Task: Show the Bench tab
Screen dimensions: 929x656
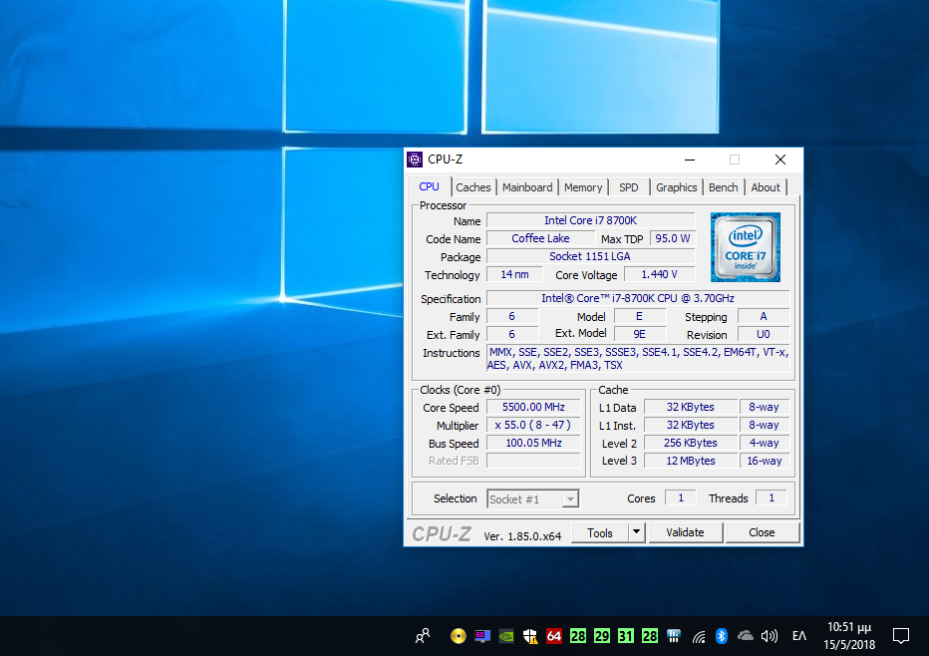Action: [724, 187]
